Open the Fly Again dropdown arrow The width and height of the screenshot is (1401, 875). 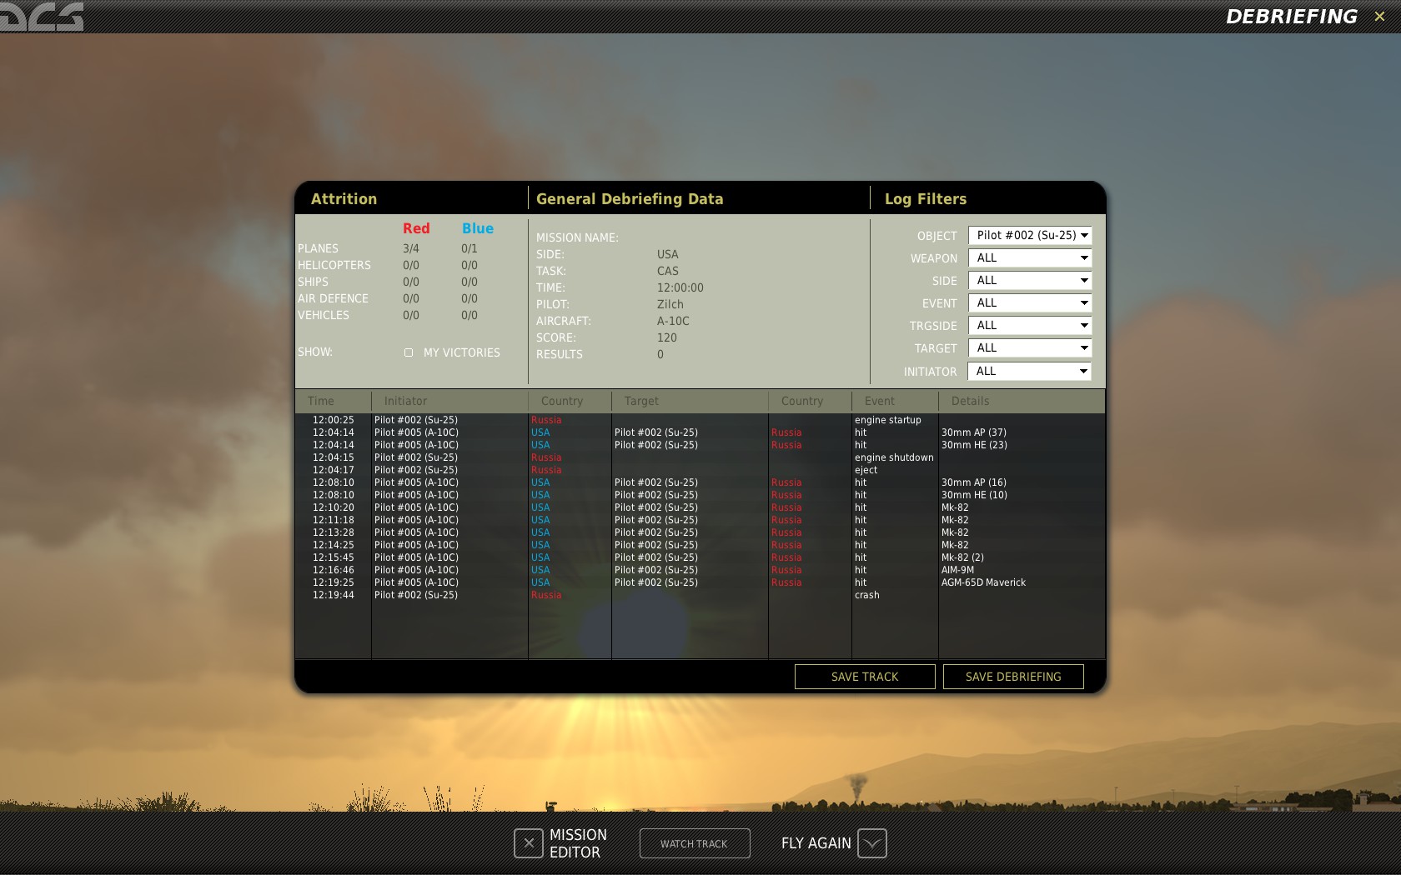pos(872,843)
